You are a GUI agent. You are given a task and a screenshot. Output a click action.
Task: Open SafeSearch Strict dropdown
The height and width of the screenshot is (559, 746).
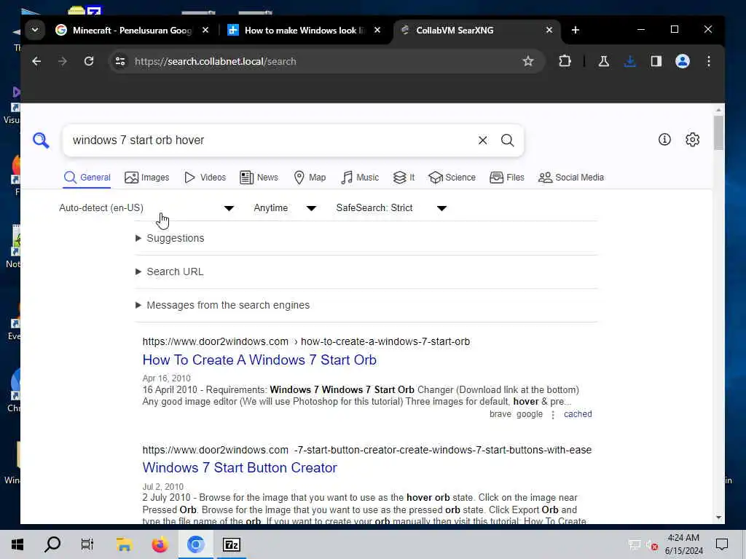coord(391,208)
